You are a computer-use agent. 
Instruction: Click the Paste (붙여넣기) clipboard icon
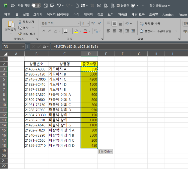point(11,24)
